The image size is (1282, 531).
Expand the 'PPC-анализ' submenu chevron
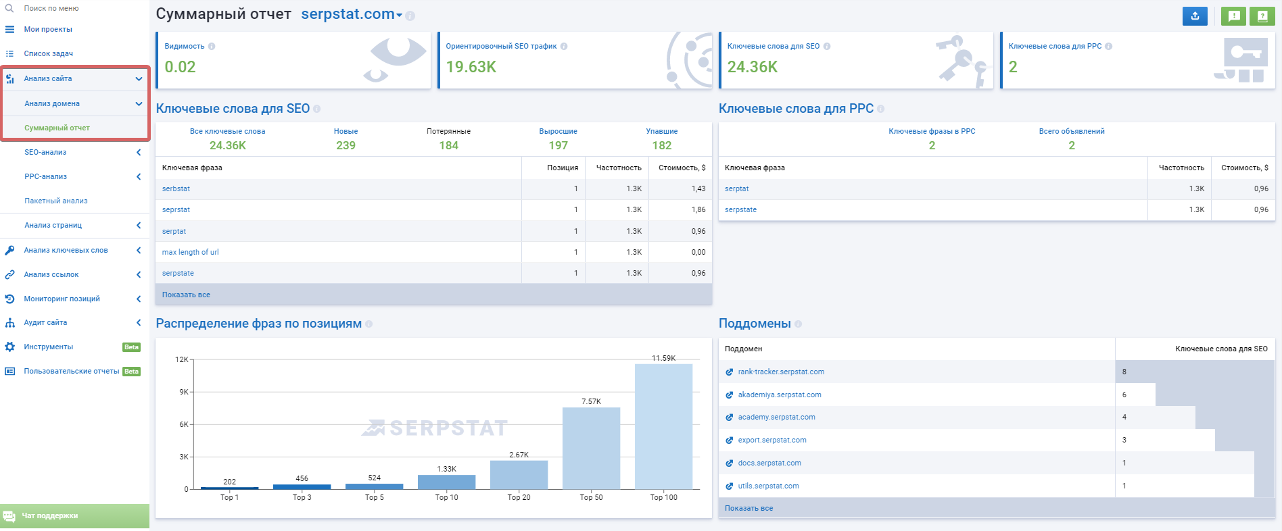[x=139, y=176]
